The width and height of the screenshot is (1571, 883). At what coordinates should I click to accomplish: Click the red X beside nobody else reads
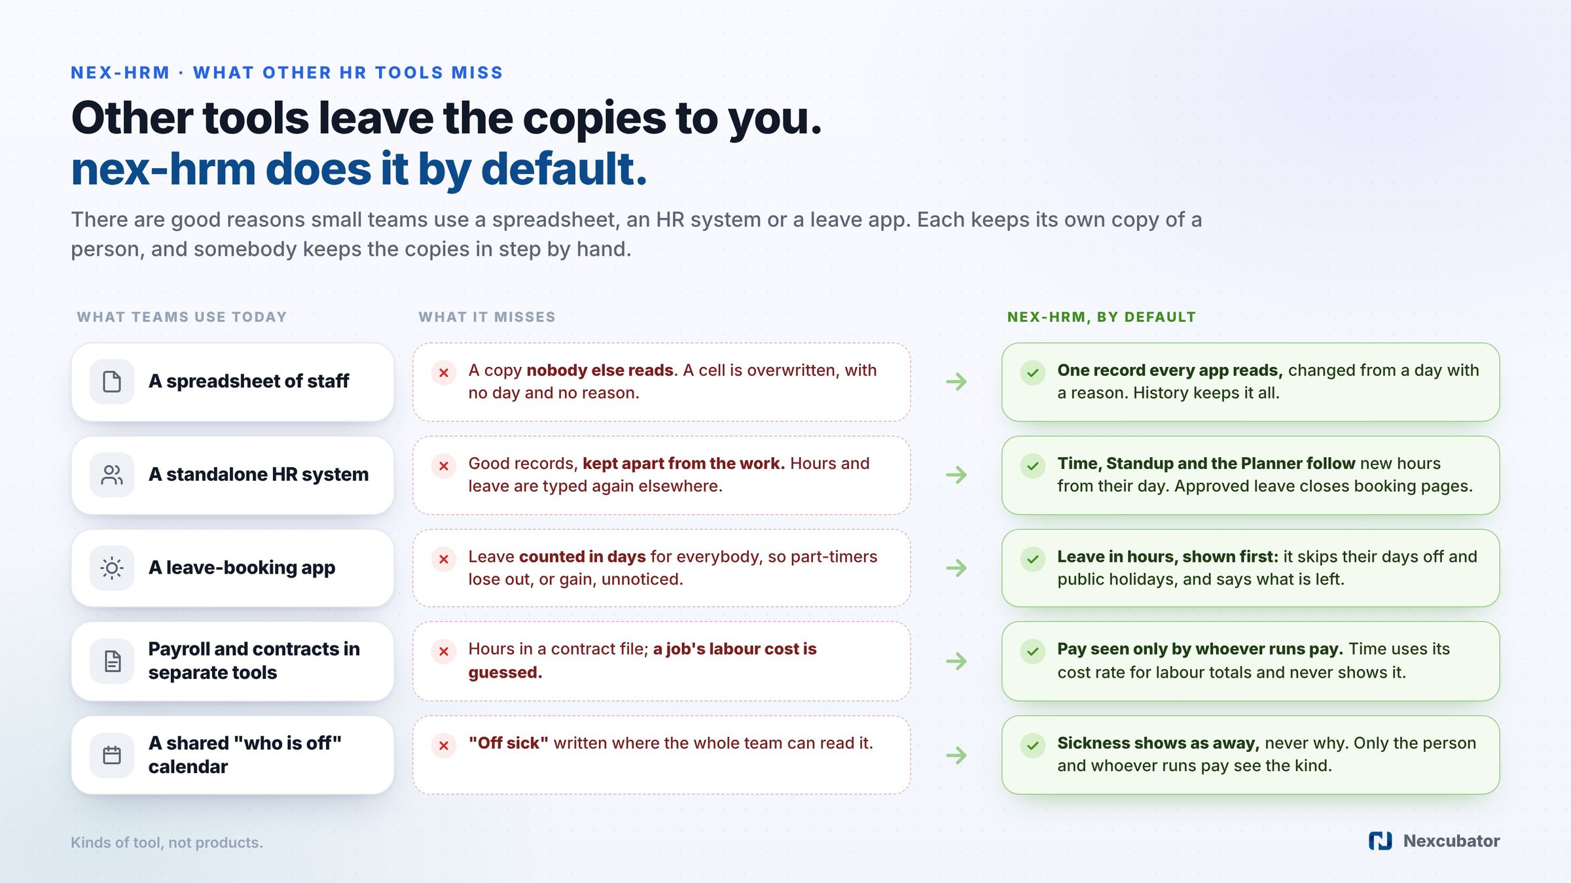[x=444, y=373]
